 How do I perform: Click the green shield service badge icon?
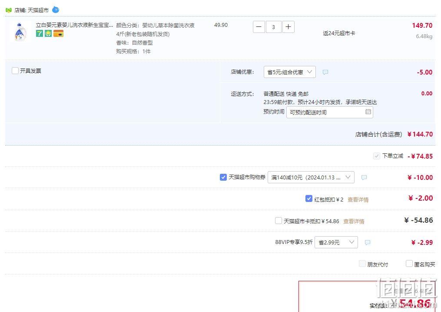point(48,34)
